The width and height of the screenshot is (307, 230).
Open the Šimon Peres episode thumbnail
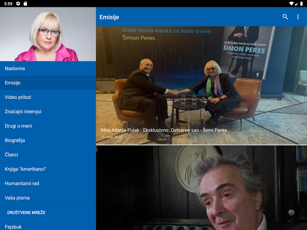click(201, 85)
